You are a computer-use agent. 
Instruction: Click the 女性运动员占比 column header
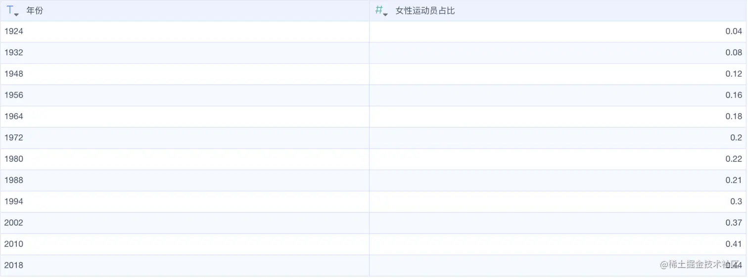558,10
